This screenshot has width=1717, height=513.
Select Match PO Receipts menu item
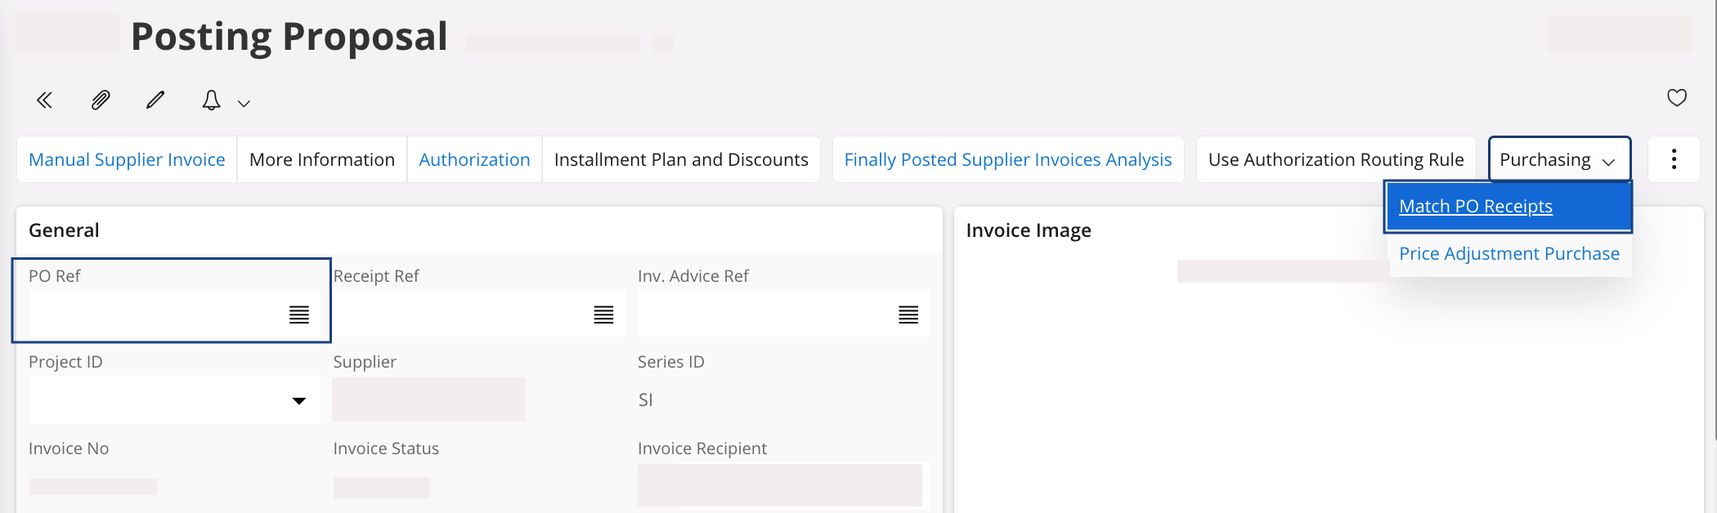1475,207
